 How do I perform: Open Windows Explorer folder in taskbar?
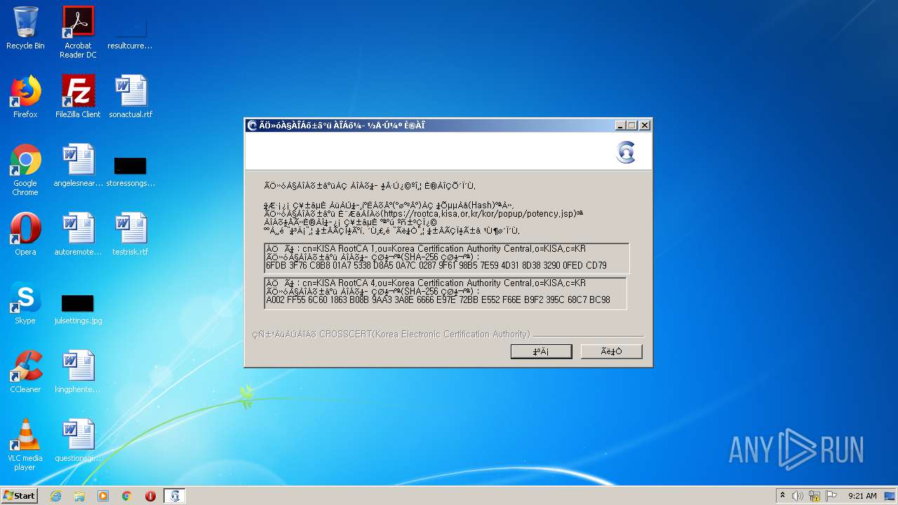(79, 496)
